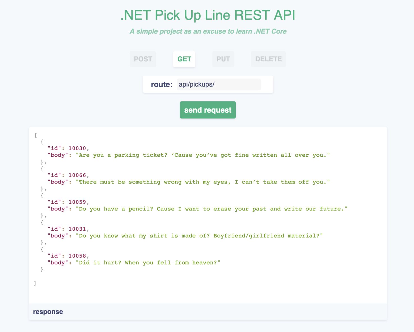Click the response label at panel bottom

coord(48,312)
